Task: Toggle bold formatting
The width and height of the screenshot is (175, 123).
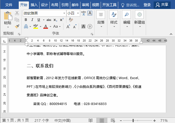Action: tap(26, 20)
